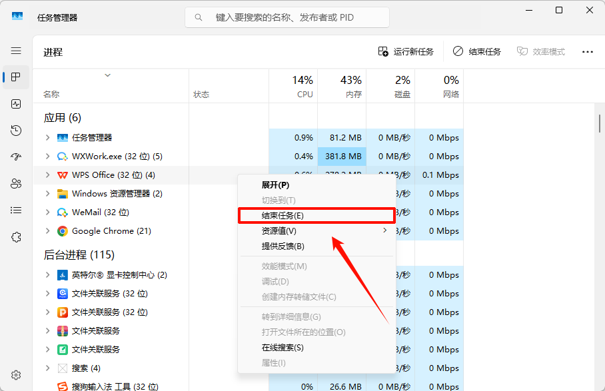Viewport: 605px width, 391px height.
Task: Switch to the Performance view in sidebar
Action: click(16, 103)
